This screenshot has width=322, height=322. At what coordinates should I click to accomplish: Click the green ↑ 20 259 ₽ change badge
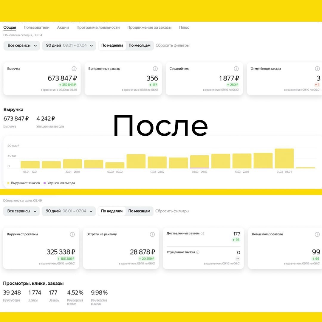(x=146, y=259)
